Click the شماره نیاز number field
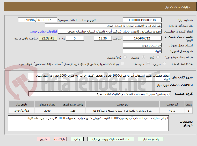This screenshot has width=197, height=146. coord(142,20)
